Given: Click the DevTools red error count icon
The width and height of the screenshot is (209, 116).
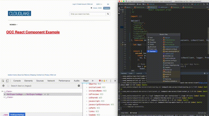Looking at the screenshot, I should [100, 81].
